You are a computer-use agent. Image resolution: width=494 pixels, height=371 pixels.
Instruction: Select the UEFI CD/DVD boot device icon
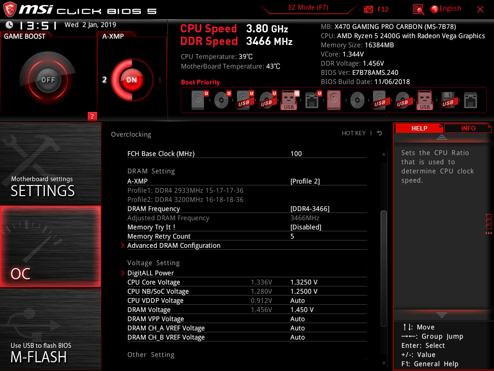222,100
